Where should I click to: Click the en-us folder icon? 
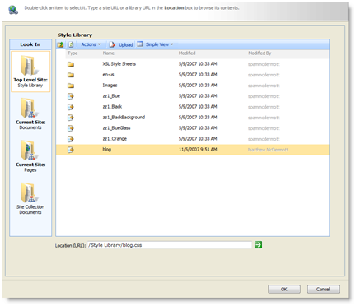tap(71, 75)
